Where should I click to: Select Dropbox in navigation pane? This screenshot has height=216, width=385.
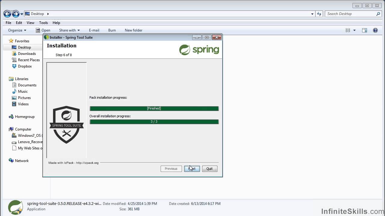click(25, 66)
